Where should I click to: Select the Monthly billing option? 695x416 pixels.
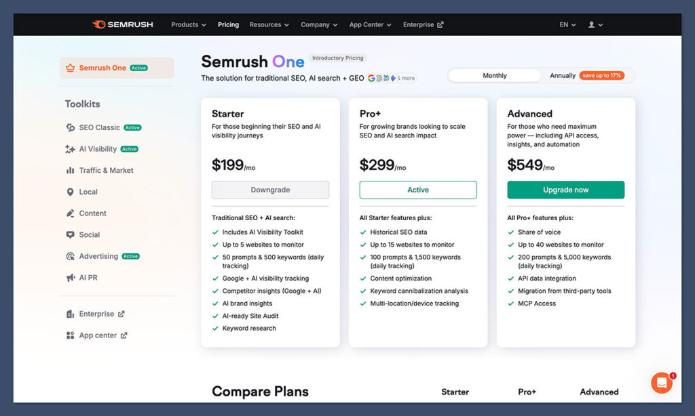click(493, 75)
